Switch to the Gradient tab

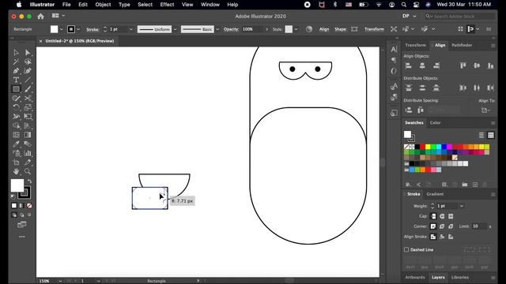[x=435, y=194]
